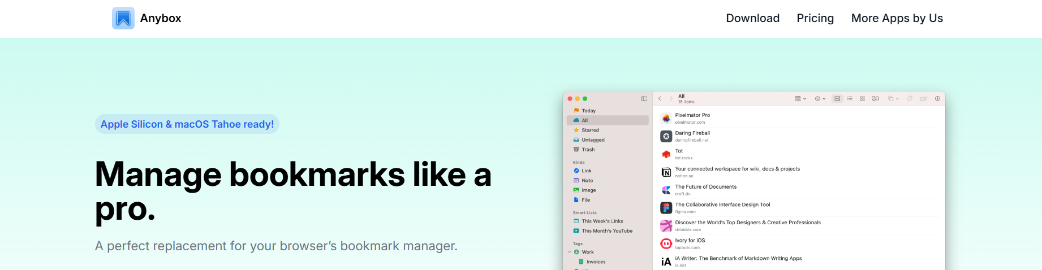Click the tag icon in the app toolbar
The image size is (1042, 270).
[910, 99]
